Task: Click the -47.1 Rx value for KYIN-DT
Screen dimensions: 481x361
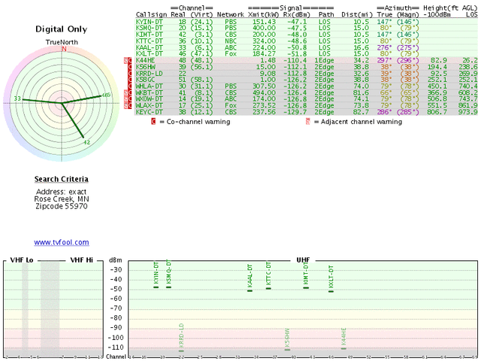Action: click(297, 22)
